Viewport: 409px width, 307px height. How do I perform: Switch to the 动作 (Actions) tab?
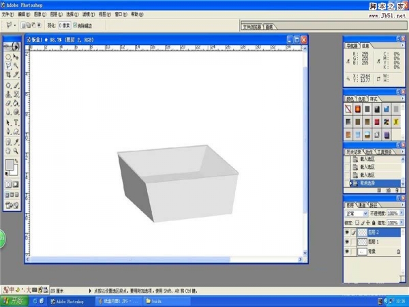(x=369, y=152)
